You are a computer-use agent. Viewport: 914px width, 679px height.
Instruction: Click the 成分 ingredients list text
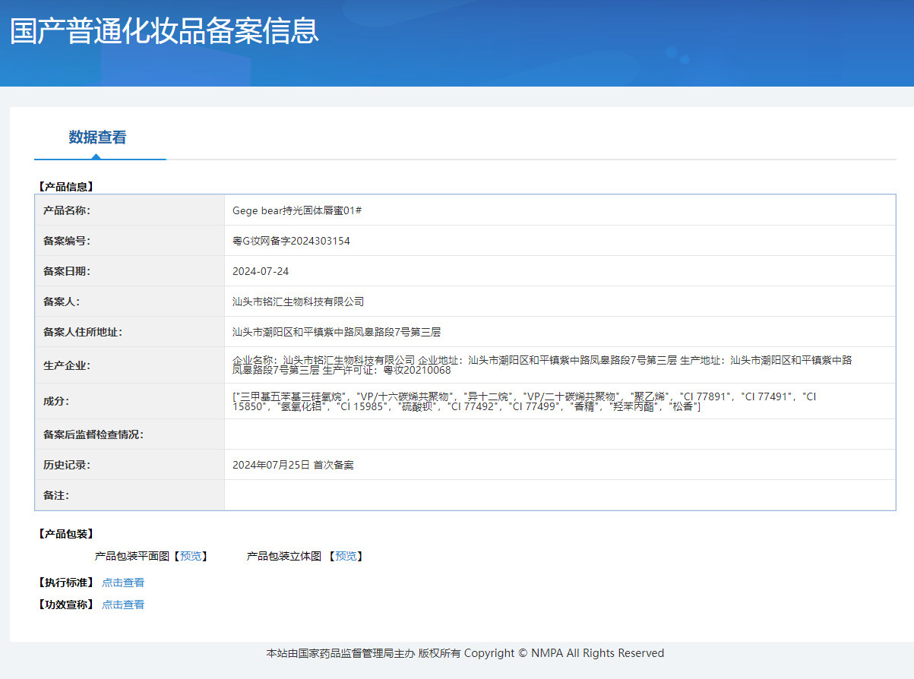coord(524,402)
